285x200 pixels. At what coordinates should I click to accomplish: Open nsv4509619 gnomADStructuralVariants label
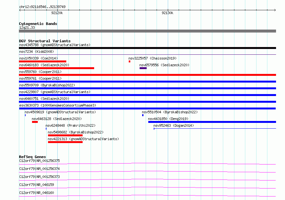click(60, 112)
